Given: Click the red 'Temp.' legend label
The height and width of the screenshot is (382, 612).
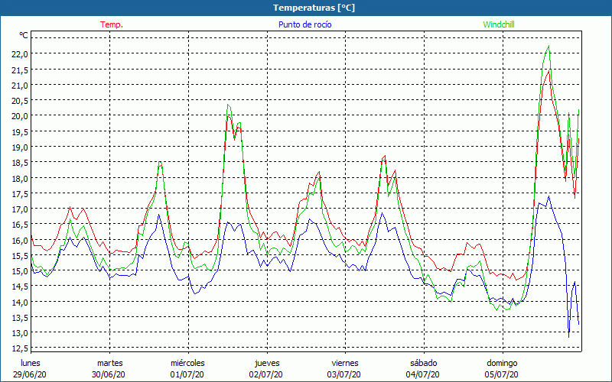Looking at the screenshot, I should click(112, 24).
